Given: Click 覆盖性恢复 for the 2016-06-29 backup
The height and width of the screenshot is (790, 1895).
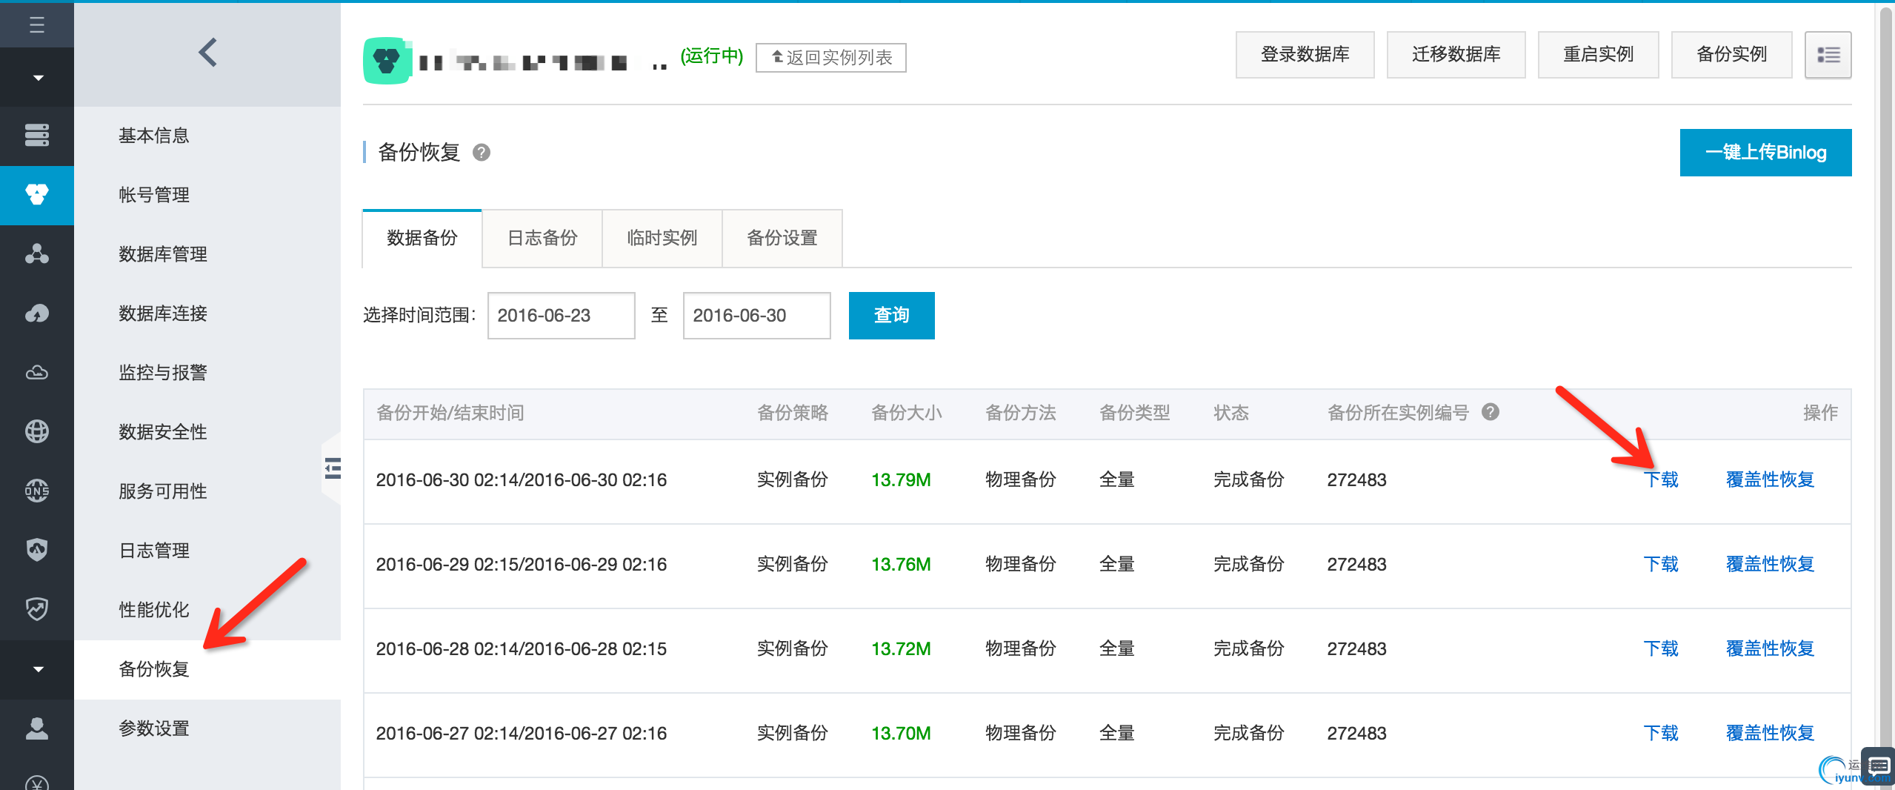Looking at the screenshot, I should pyautogui.click(x=1770, y=564).
